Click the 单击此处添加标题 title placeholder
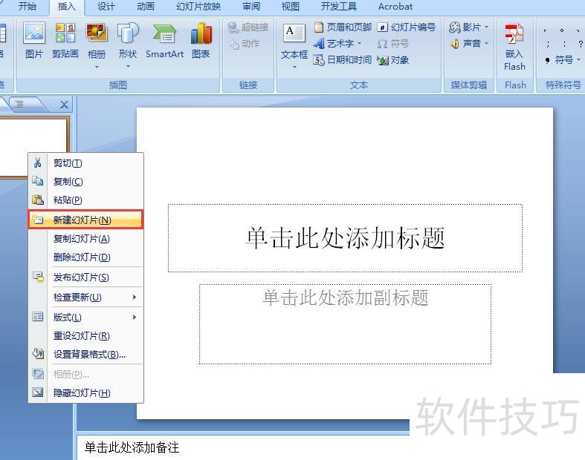 click(x=345, y=238)
